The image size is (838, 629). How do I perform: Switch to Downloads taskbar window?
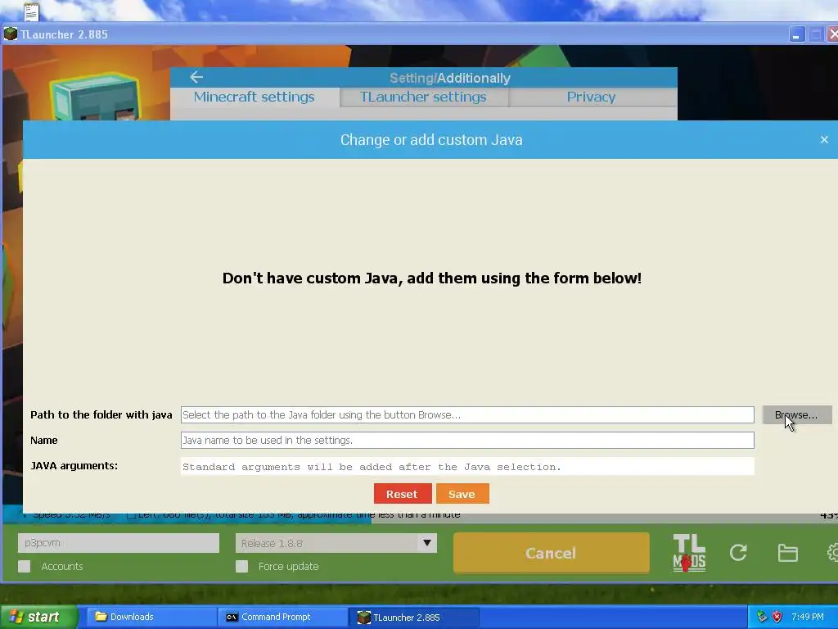click(x=151, y=617)
